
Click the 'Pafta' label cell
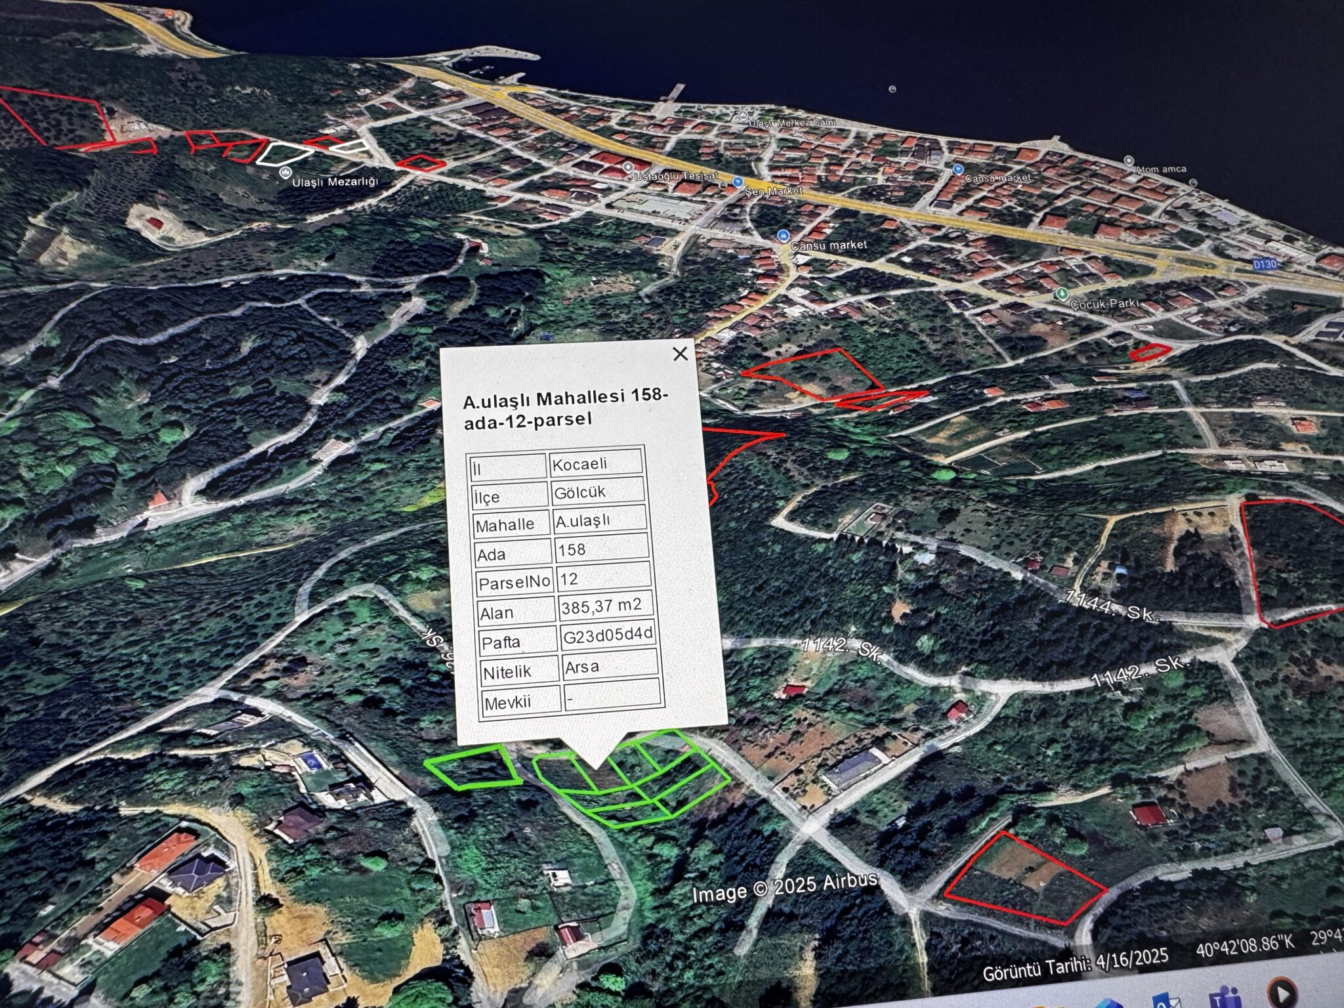pos(518,642)
